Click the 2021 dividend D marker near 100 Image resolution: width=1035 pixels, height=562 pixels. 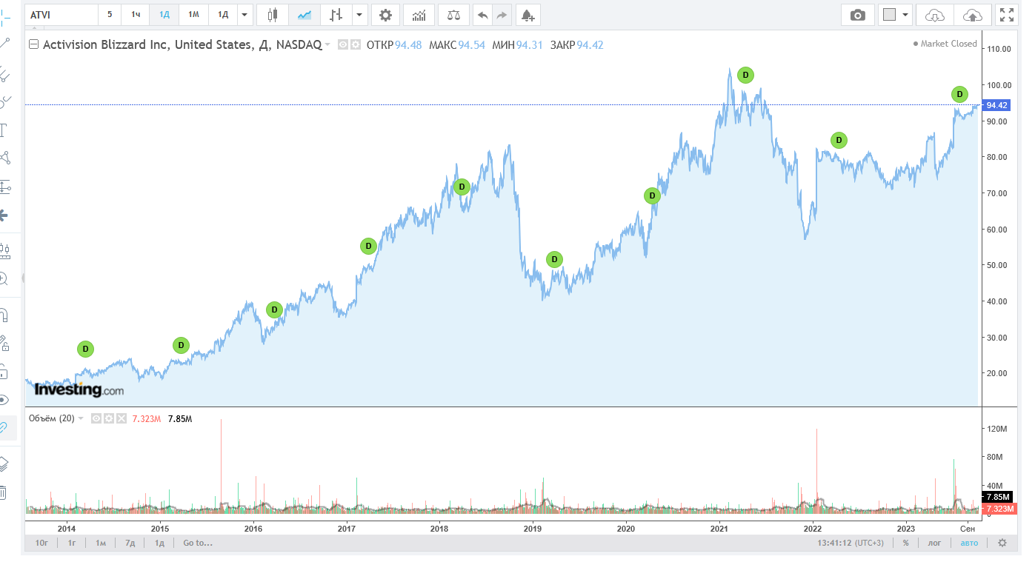pyautogui.click(x=745, y=75)
